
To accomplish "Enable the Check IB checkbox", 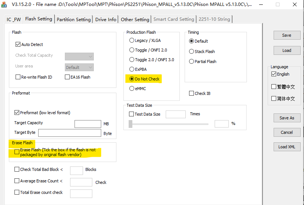I will 191,93.
